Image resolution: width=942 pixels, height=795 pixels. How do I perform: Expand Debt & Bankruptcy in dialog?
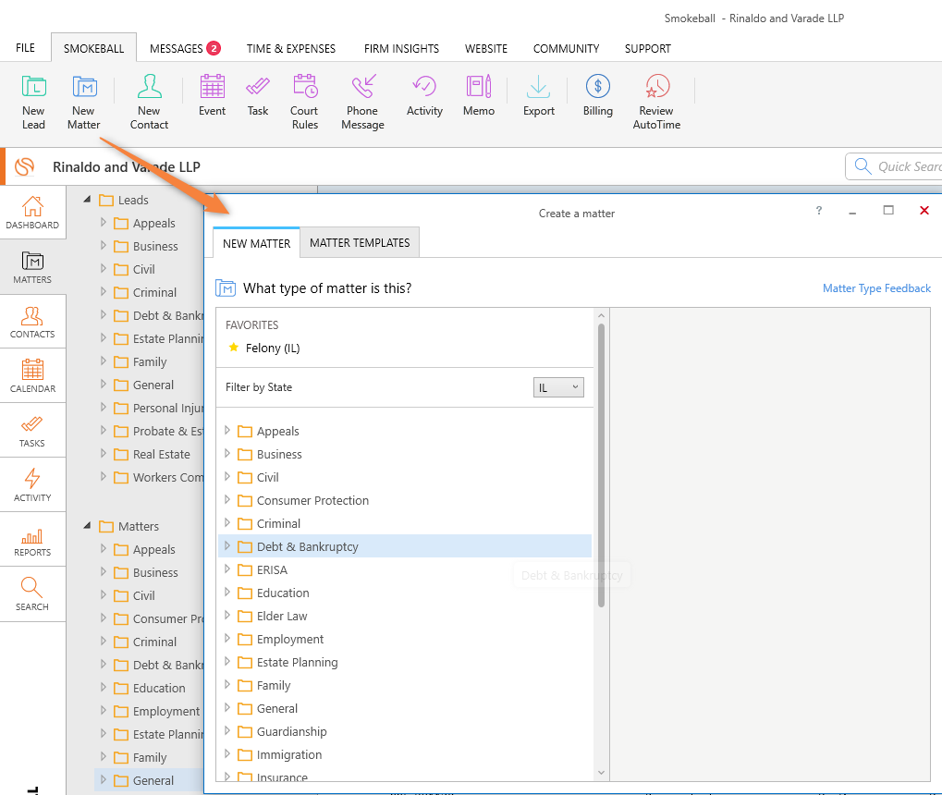(227, 546)
